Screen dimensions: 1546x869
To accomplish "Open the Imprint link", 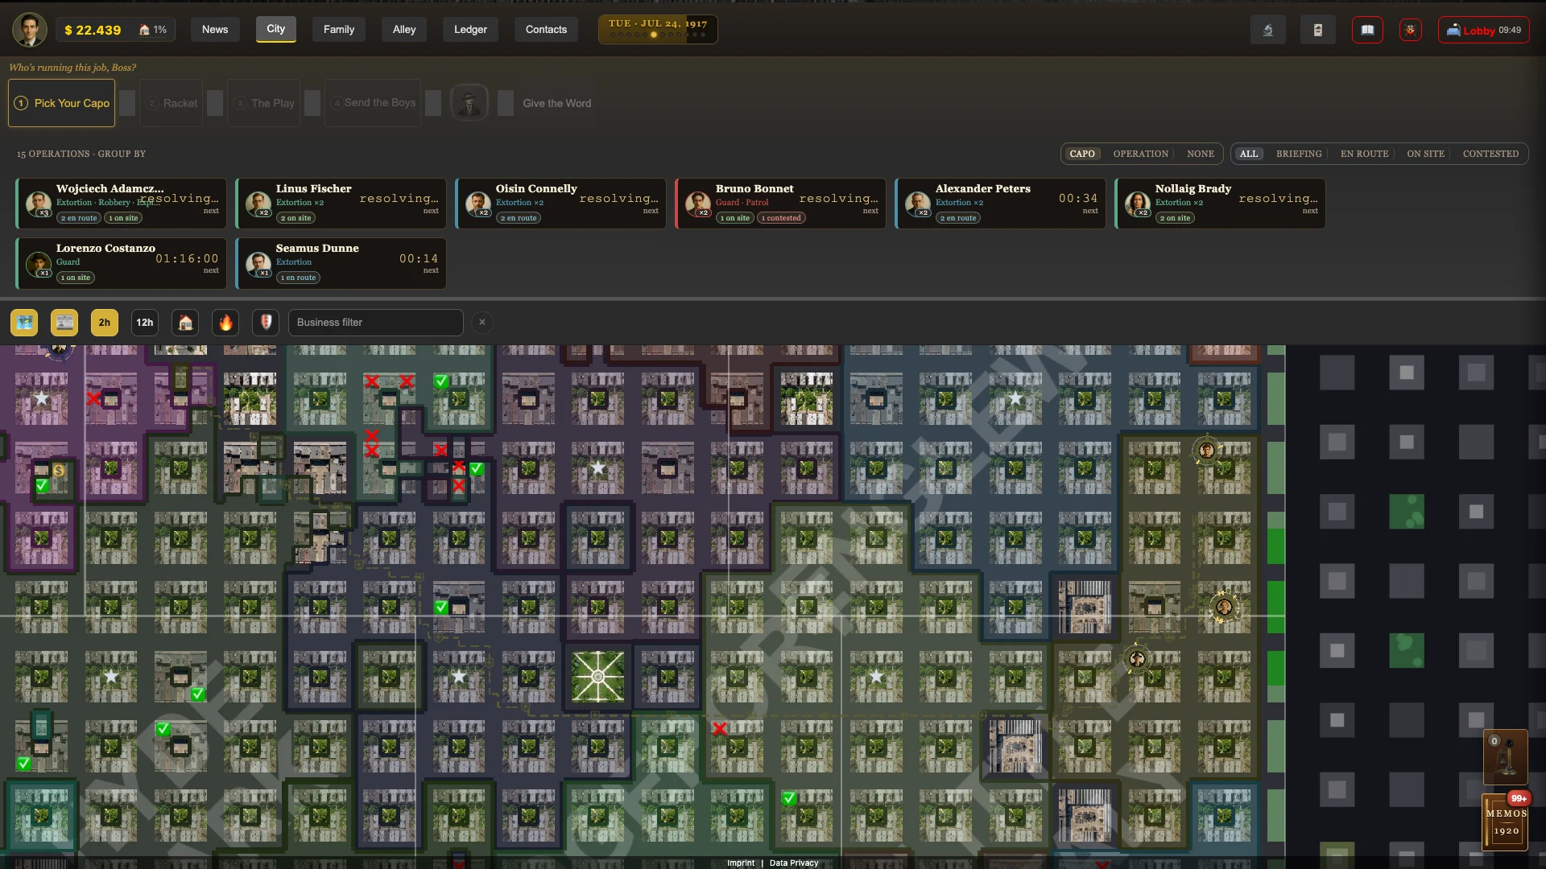I will point(741,863).
